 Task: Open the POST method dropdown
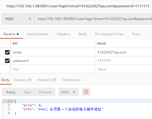pyautogui.click(x=18, y=19)
